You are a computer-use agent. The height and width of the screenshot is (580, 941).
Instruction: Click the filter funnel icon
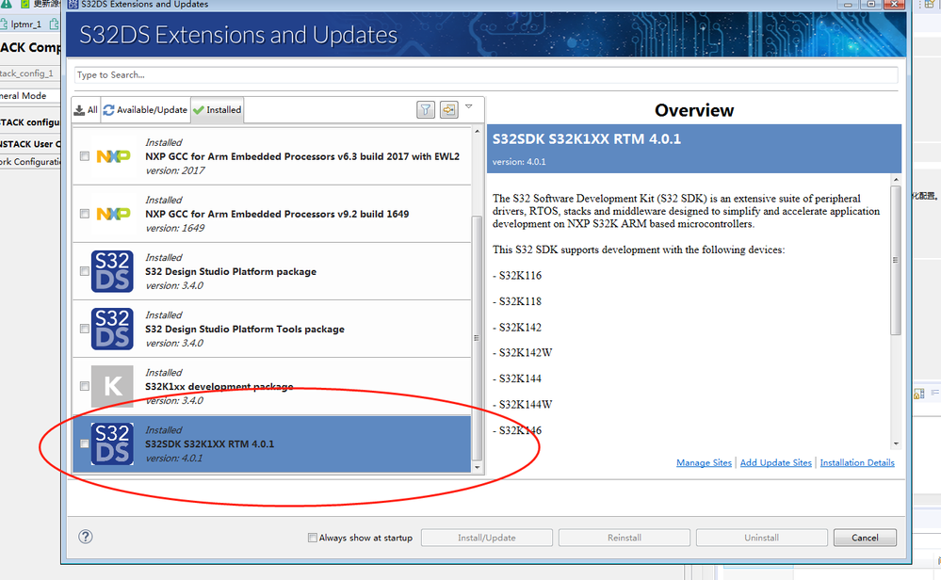(x=426, y=110)
